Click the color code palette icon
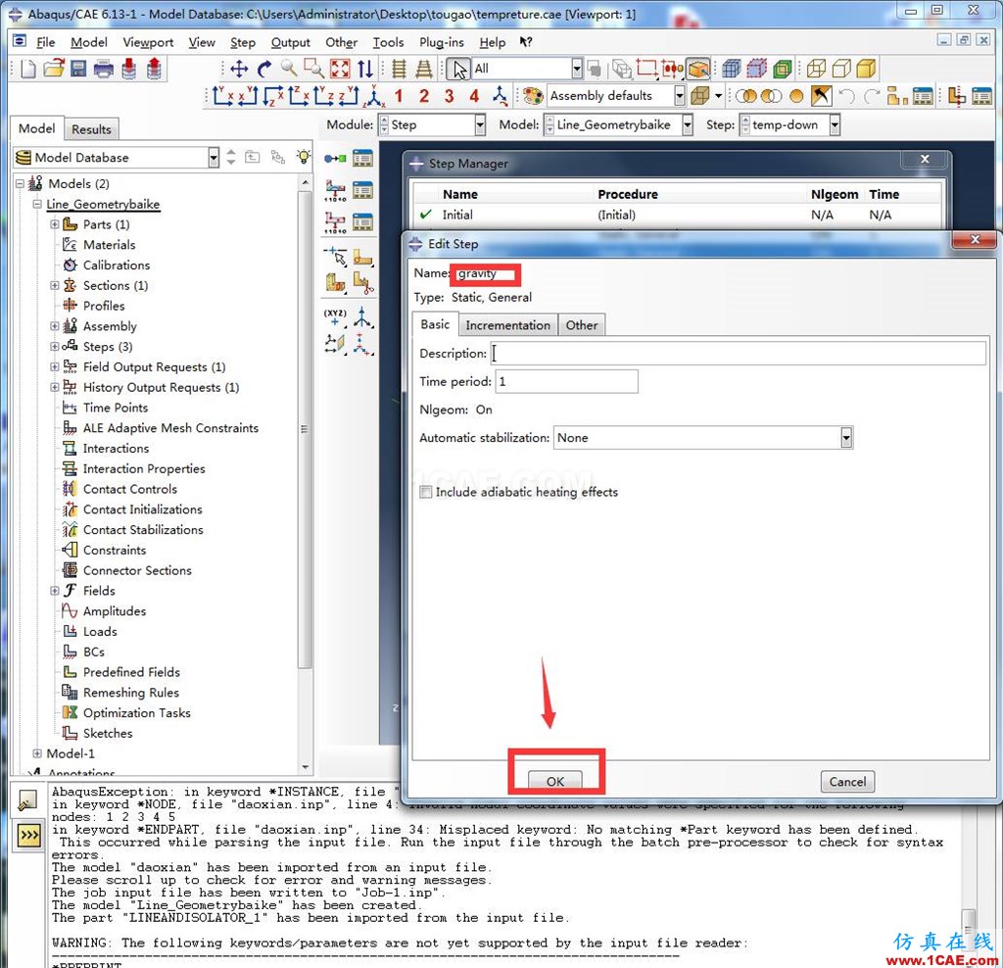 point(533,96)
